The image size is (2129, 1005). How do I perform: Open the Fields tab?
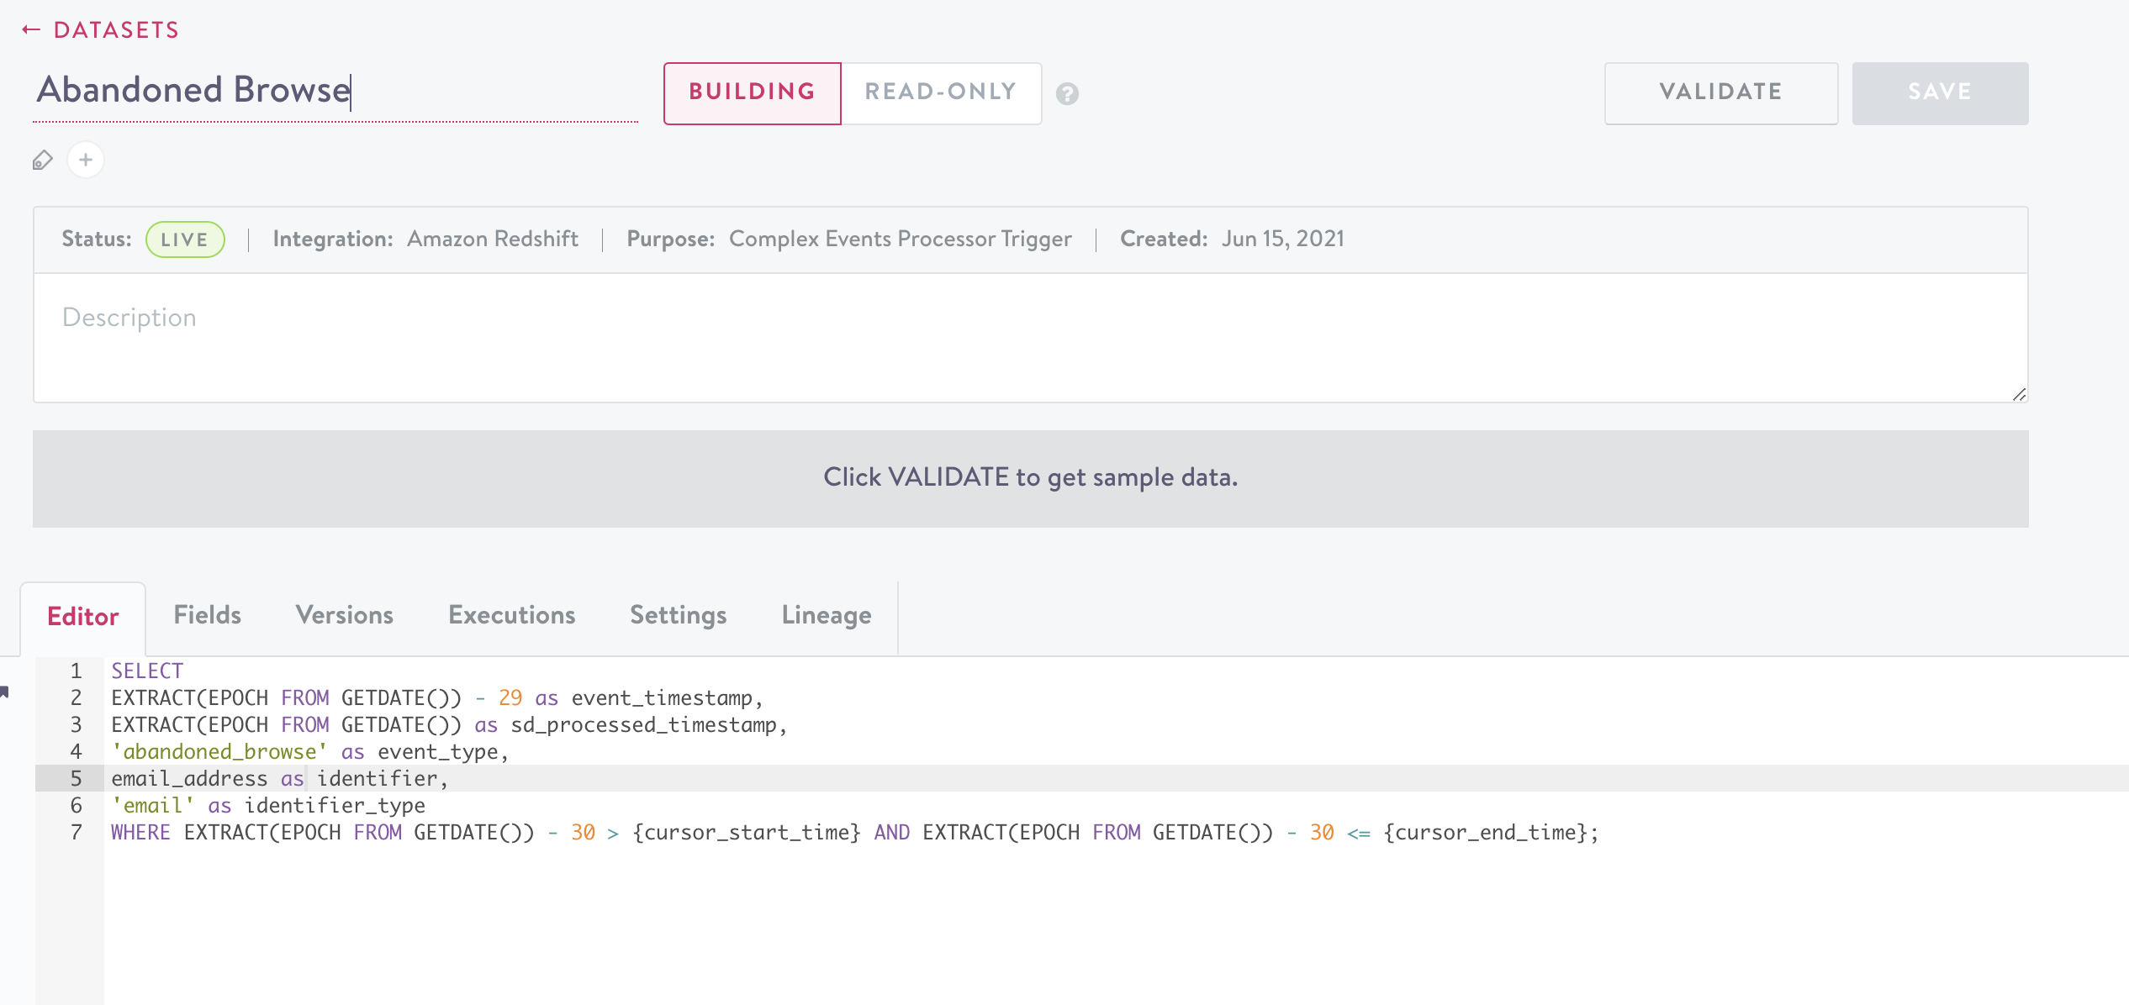[207, 615]
